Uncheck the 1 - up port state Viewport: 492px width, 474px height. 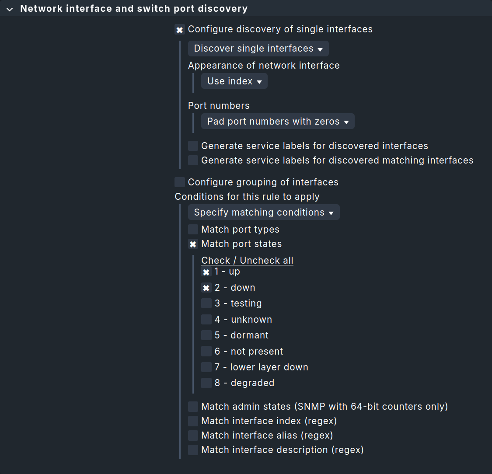click(206, 272)
